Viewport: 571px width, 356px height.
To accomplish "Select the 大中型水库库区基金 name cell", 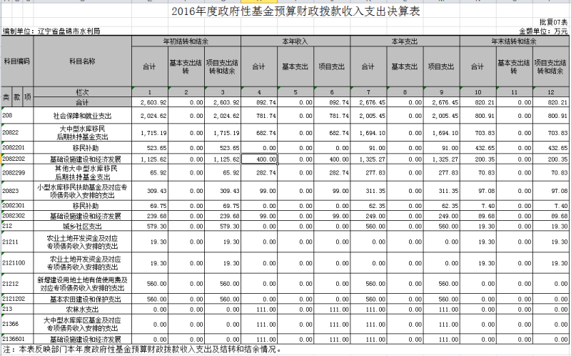I will 82,324.
